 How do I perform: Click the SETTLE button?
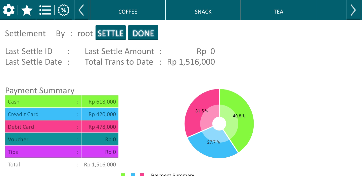point(110,33)
